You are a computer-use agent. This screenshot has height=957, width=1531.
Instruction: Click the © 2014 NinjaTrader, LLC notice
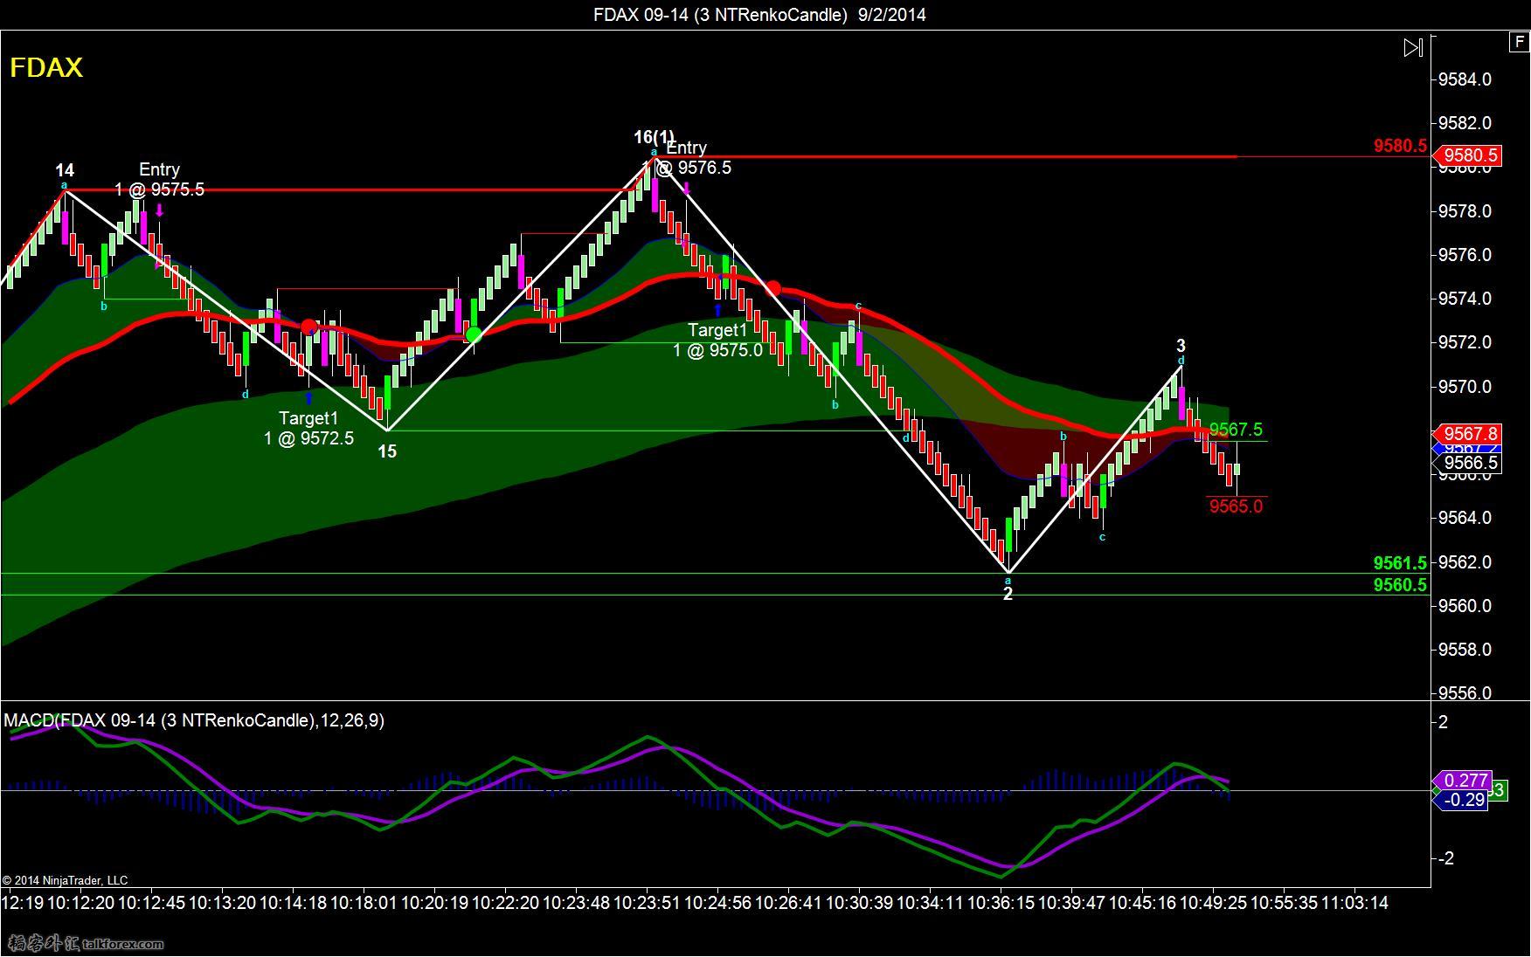pos(65,880)
